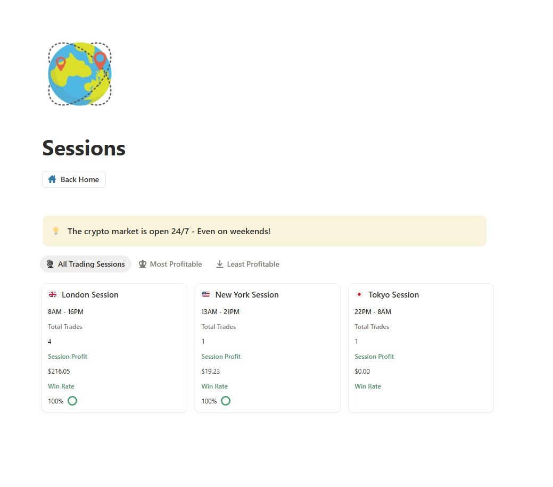Click the 100% progress indicator on New York Session
This screenshot has height=487, width=553.
209,401
